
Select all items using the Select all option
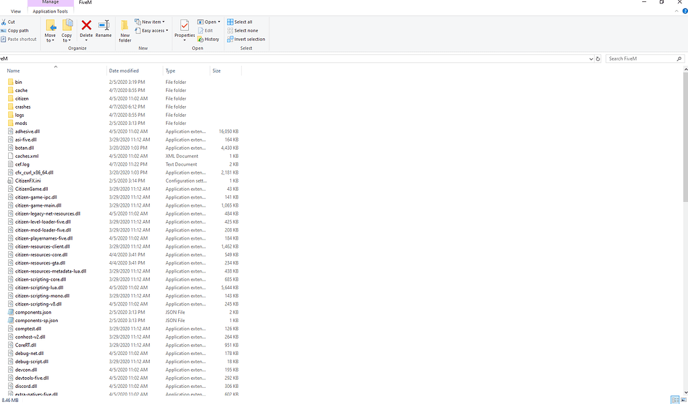(x=242, y=21)
